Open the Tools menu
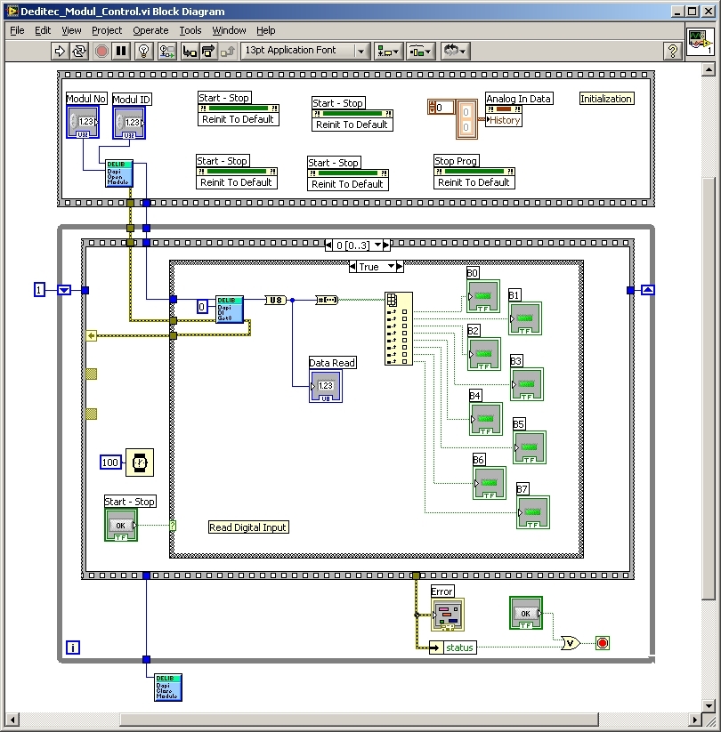The image size is (721, 732). pos(190,30)
